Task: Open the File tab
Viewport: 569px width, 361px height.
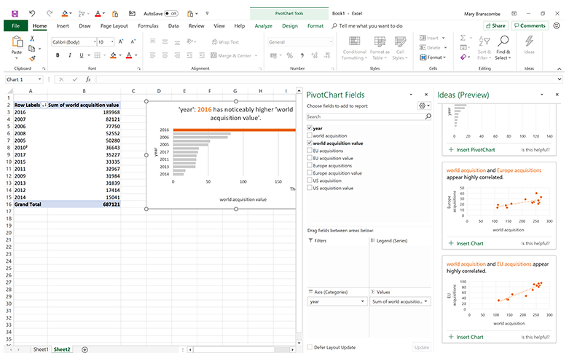Action: [15, 25]
